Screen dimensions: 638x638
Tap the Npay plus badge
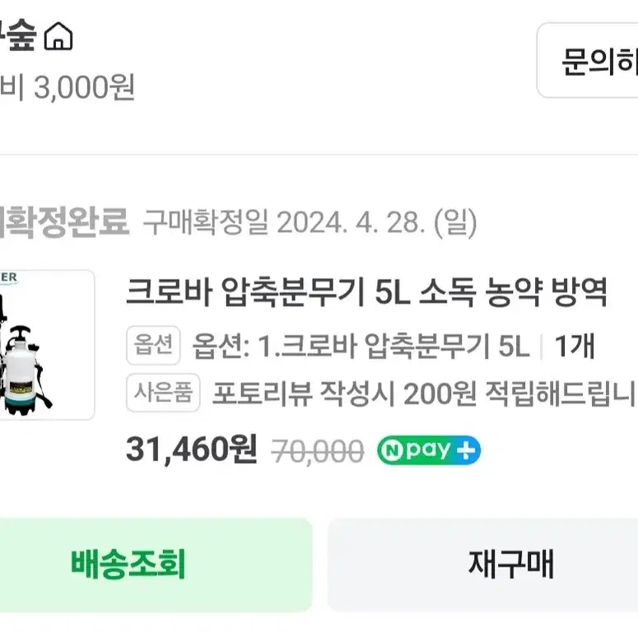pyautogui.click(x=429, y=450)
